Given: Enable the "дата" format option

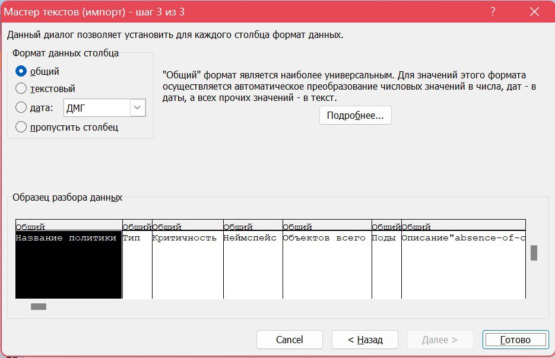Looking at the screenshot, I should (20, 107).
